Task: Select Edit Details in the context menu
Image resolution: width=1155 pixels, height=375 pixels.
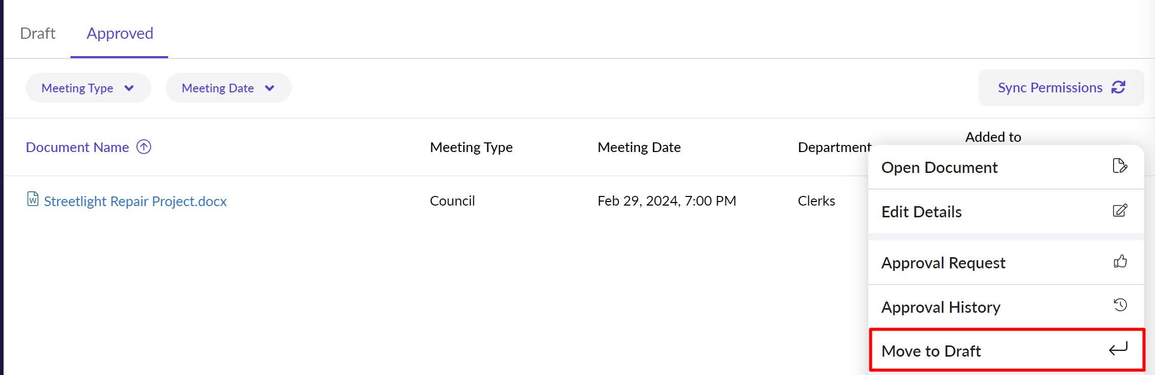Action: pyautogui.click(x=921, y=212)
